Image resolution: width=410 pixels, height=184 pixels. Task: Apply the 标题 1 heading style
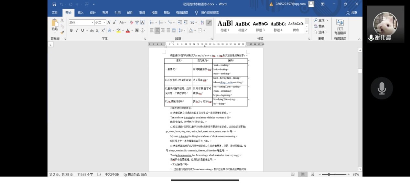tap(225, 26)
